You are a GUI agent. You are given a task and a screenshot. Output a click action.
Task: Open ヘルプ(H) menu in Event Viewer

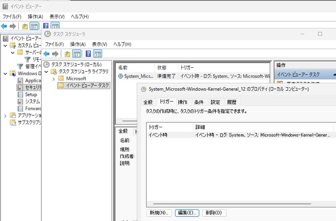point(80,16)
